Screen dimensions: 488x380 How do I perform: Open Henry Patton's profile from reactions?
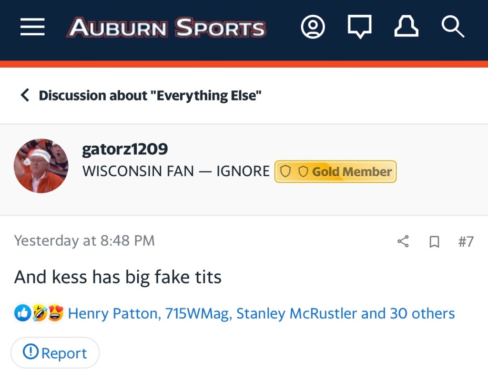[x=113, y=314]
